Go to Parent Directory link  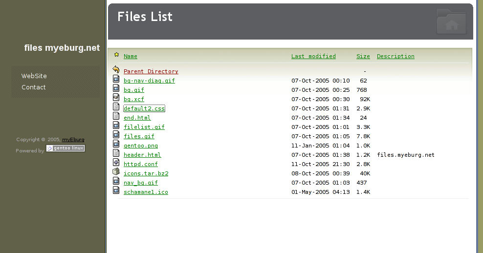pyautogui.click(x=151, y=71)
